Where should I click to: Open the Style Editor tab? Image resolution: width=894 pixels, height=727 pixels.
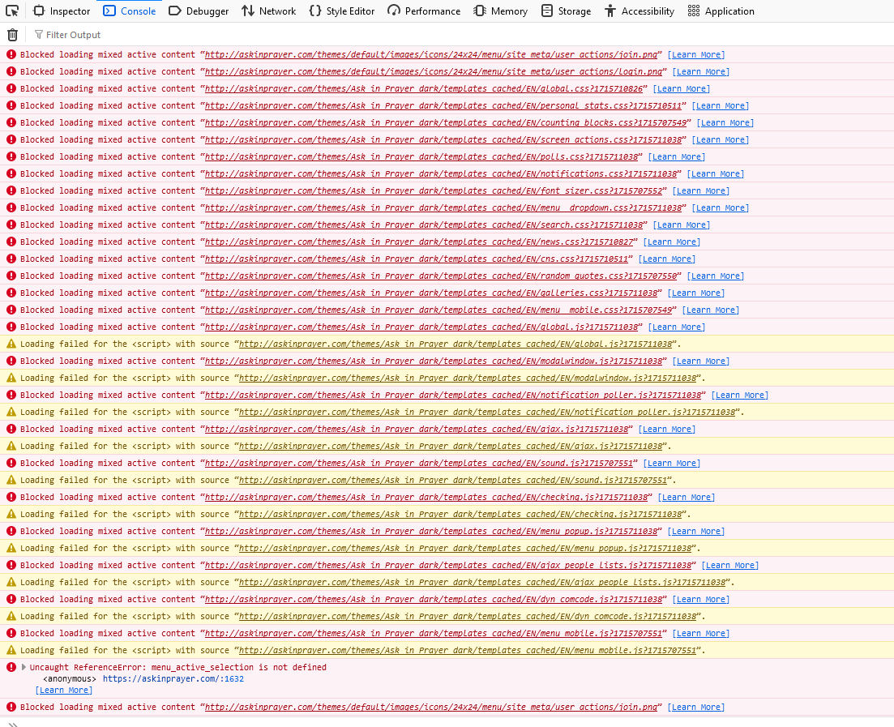(341, 11)
